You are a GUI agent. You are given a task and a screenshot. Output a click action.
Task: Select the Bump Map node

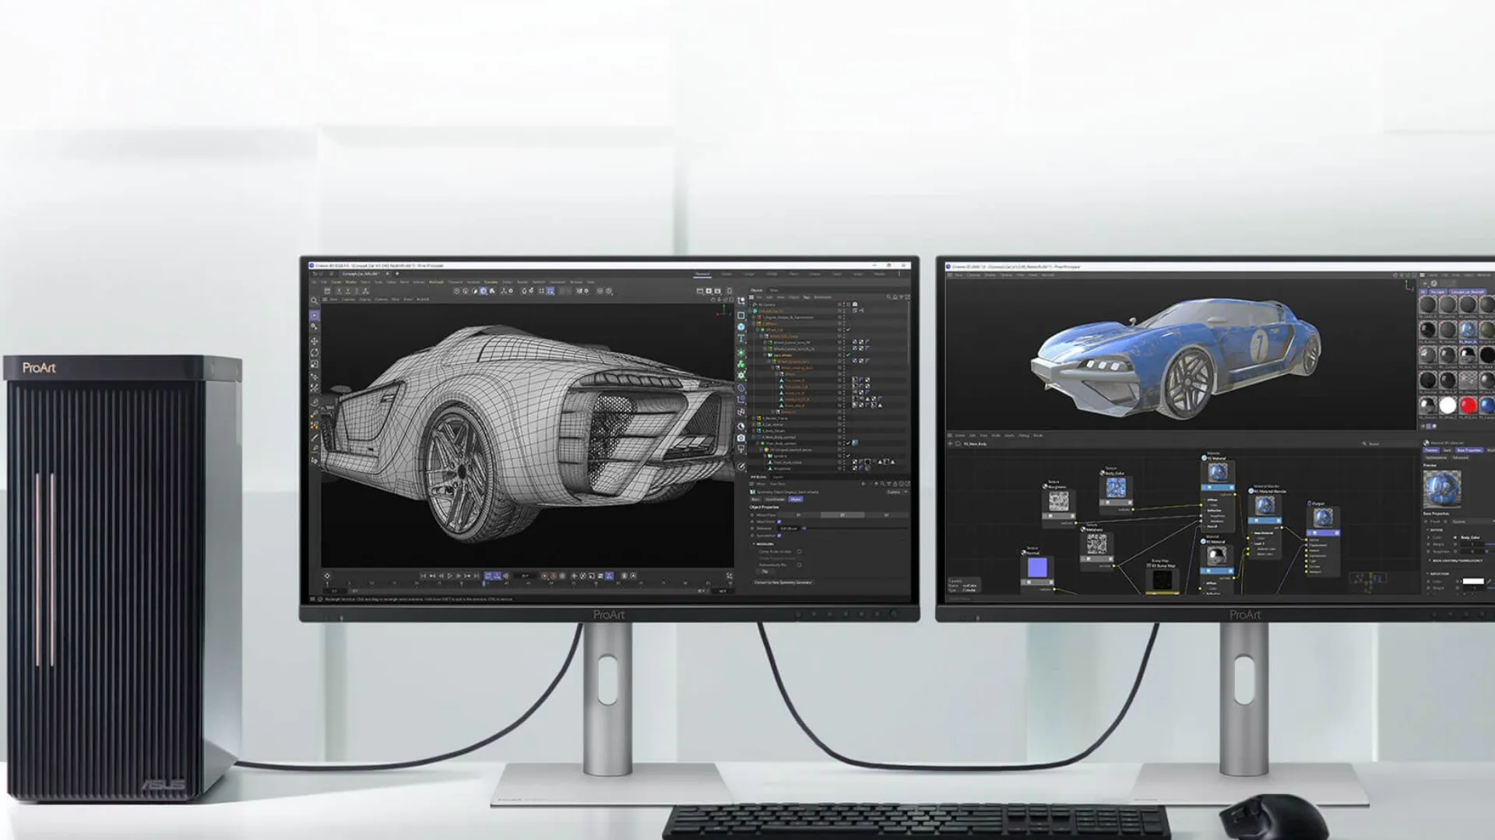click(1163, 576)
